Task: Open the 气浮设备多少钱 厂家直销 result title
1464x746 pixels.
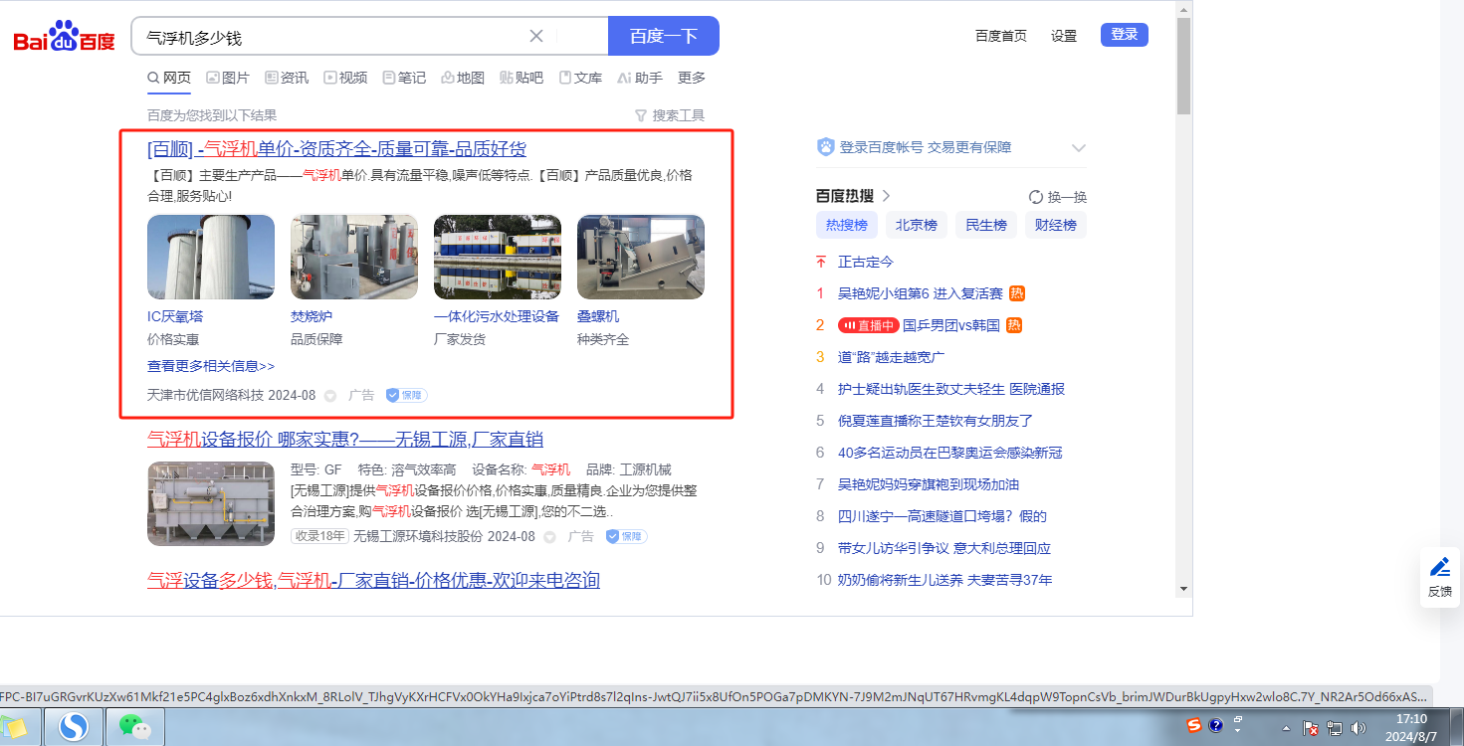Action: 373,580
